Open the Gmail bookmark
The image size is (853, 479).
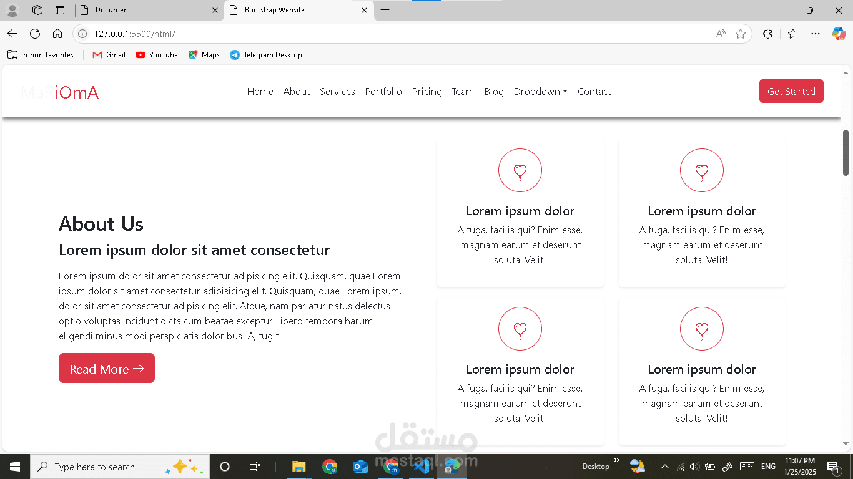pos(109,55)
